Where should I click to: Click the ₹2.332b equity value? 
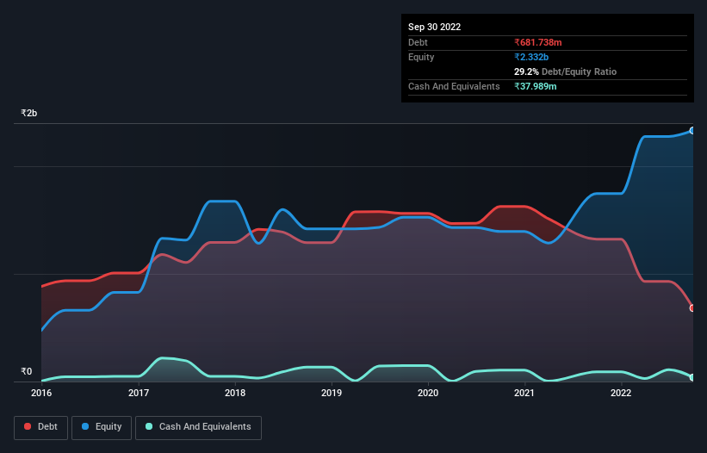[x=531, y=57]
